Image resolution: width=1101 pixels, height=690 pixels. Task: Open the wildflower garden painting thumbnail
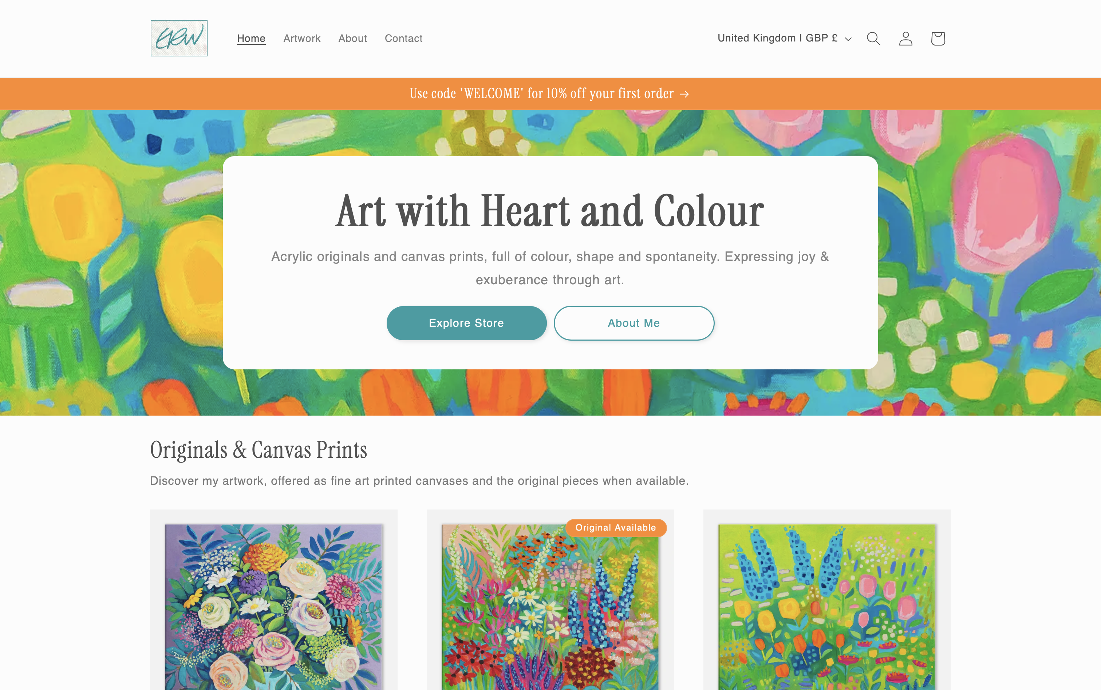[550, 607]
